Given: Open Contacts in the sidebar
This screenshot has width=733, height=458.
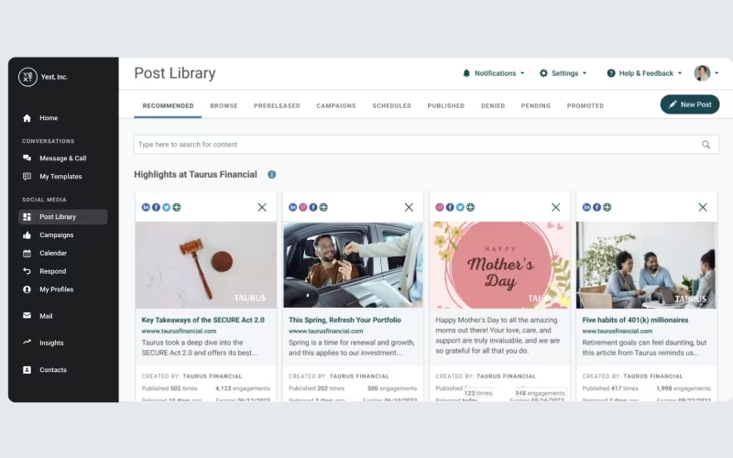Looking at the screenshot, I should pyautogui.click(x=45, y=370).
